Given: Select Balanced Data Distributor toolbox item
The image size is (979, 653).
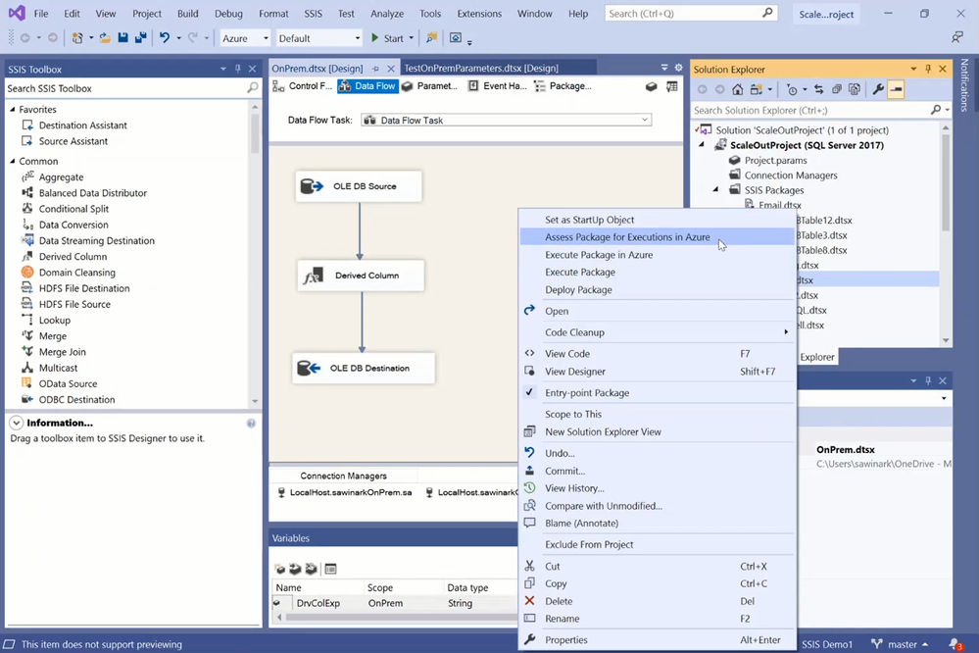Looking at the screenshot, I should click(92, 193).
